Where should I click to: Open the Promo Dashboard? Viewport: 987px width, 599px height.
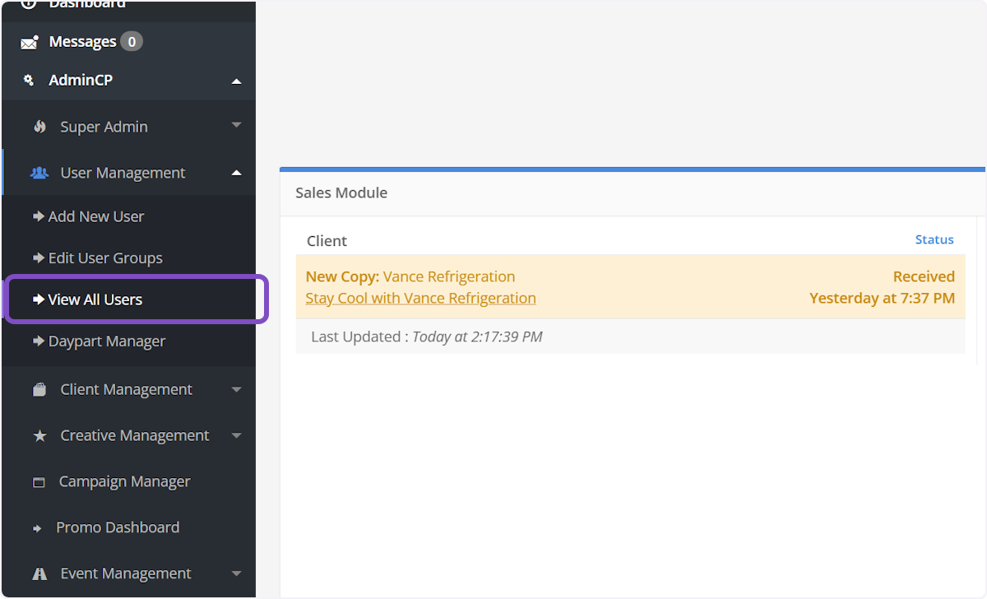coord(117,527)
